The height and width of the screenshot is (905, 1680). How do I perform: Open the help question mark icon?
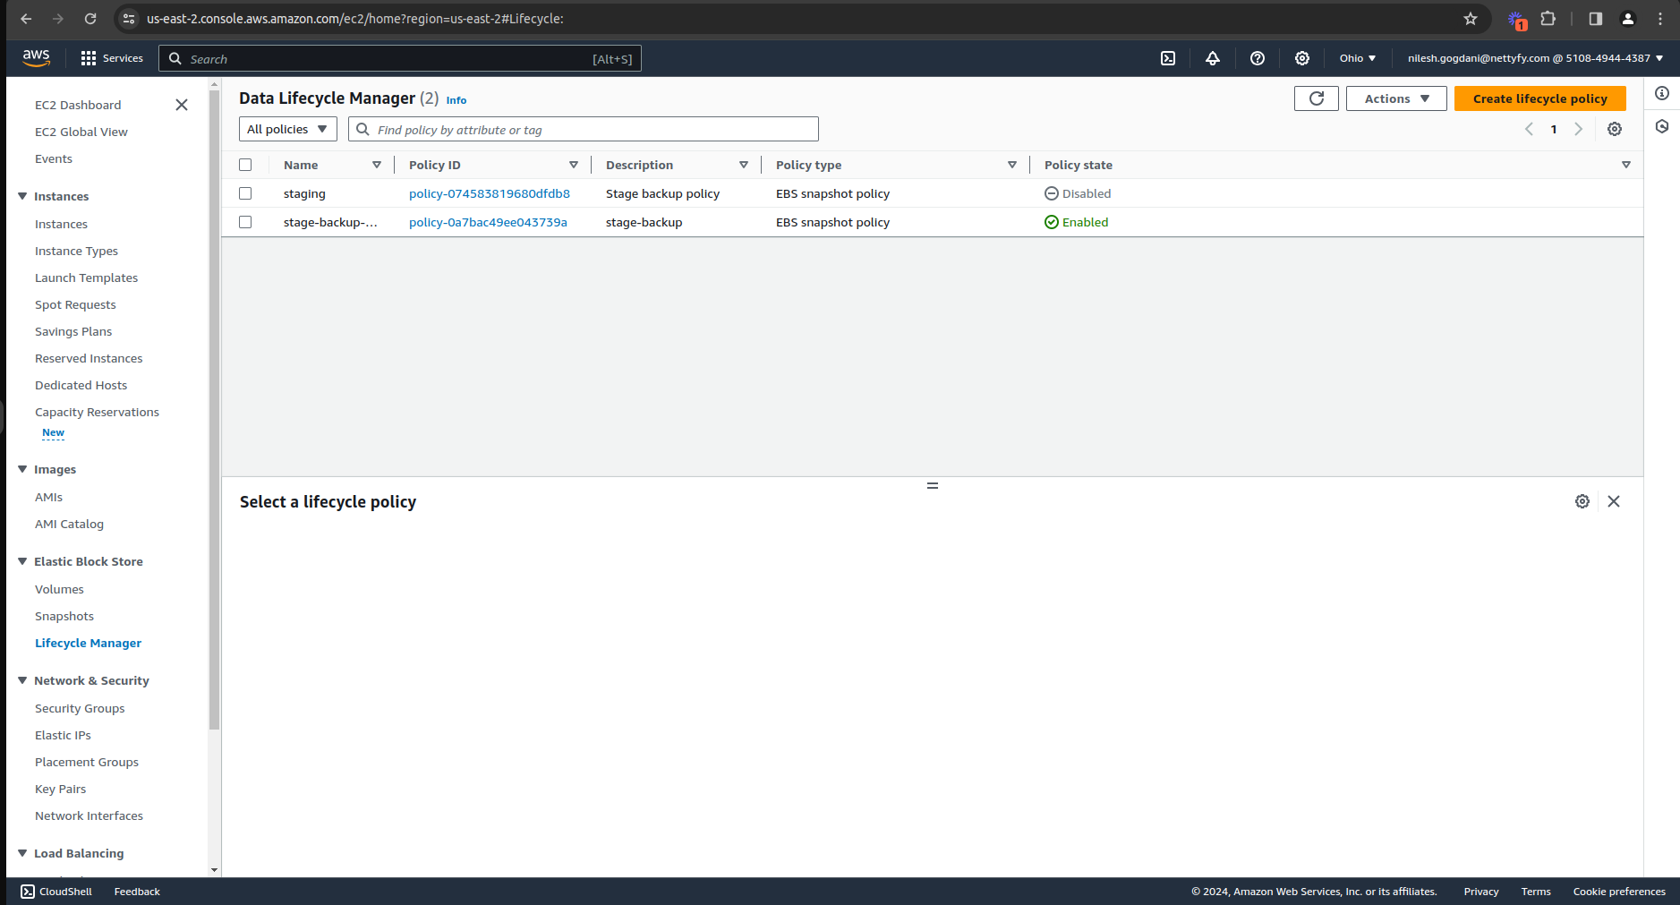pyautogui.click(x=1258, y=58)
